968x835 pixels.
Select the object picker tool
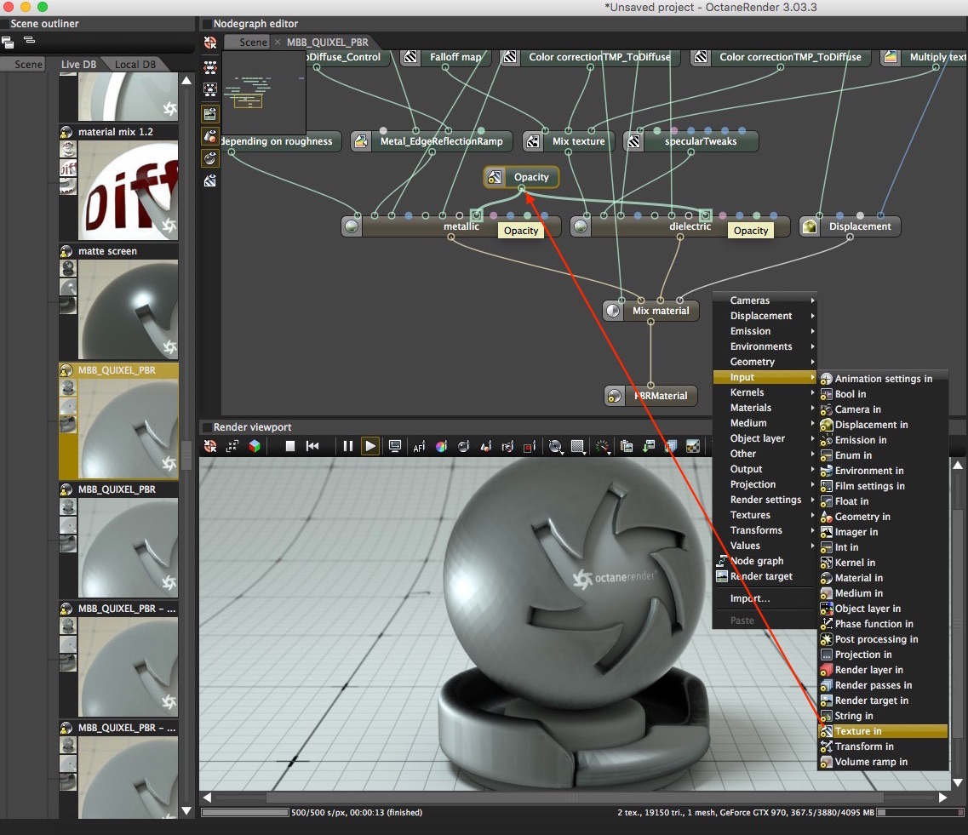[x=486, y=446]
